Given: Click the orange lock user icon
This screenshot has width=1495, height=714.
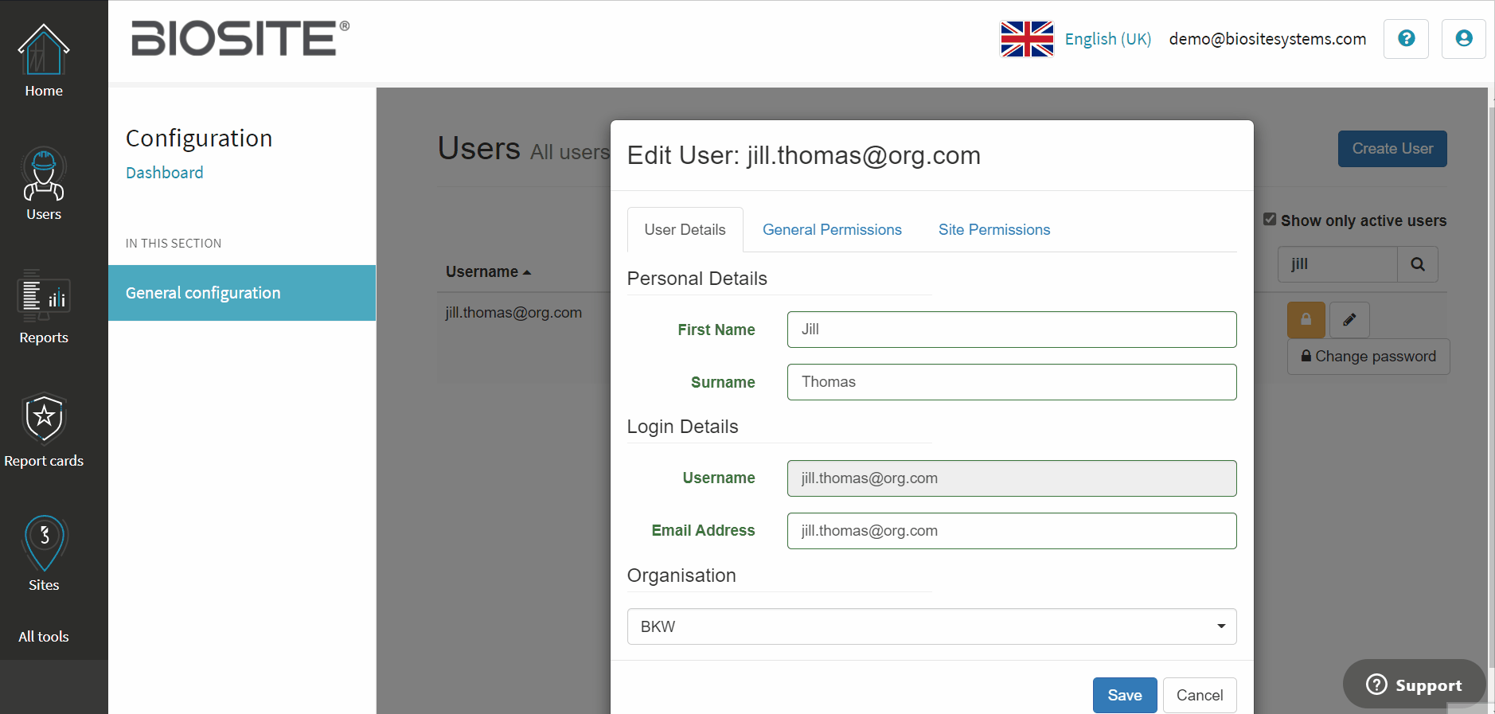Looking at the screenshot, I should 1306,320.
